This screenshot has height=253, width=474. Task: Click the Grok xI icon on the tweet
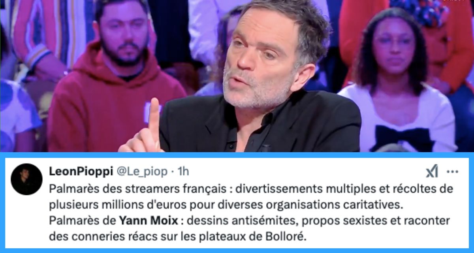point(432,172)
